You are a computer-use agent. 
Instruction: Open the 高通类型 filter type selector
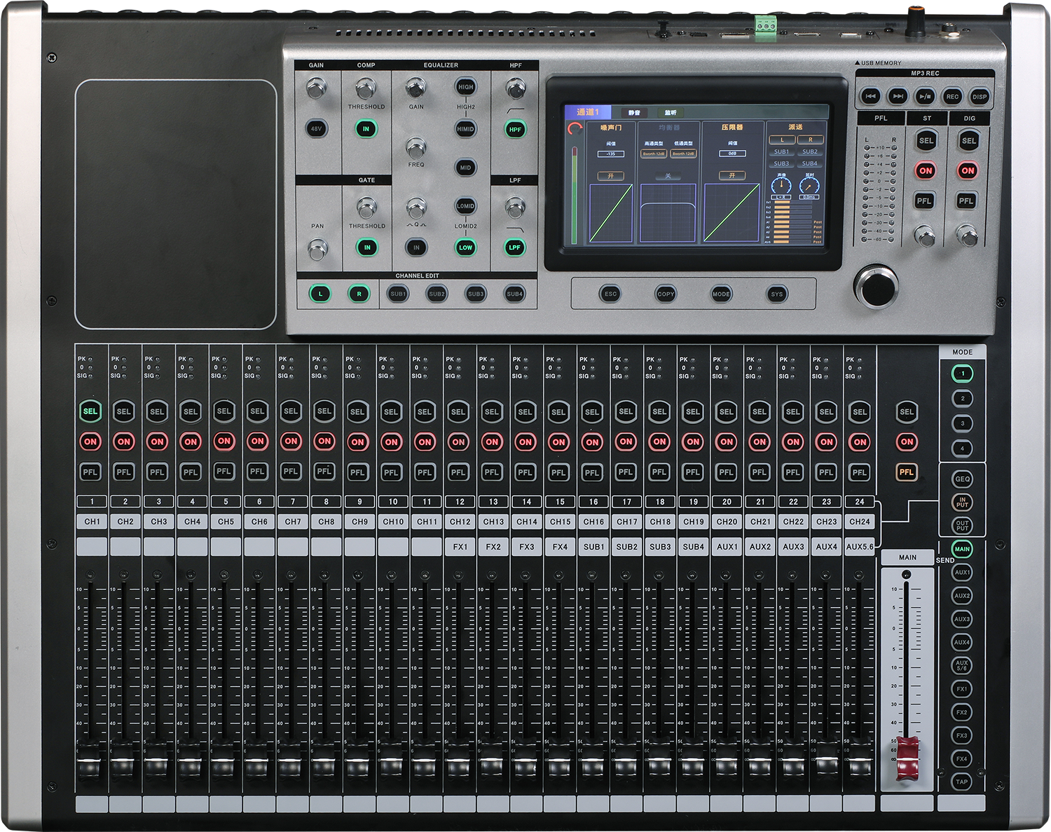[x=653, y=154]
